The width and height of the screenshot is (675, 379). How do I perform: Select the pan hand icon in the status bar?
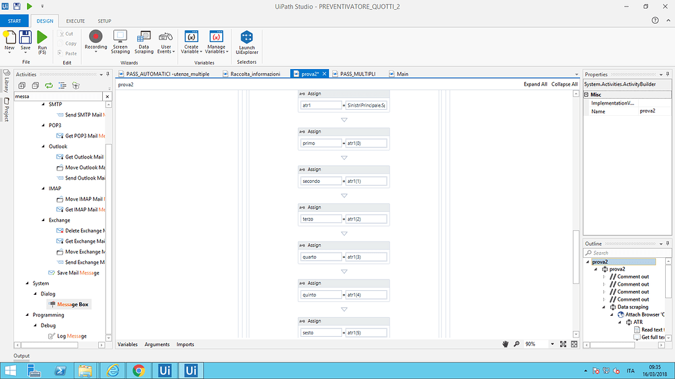pos(506,343)
